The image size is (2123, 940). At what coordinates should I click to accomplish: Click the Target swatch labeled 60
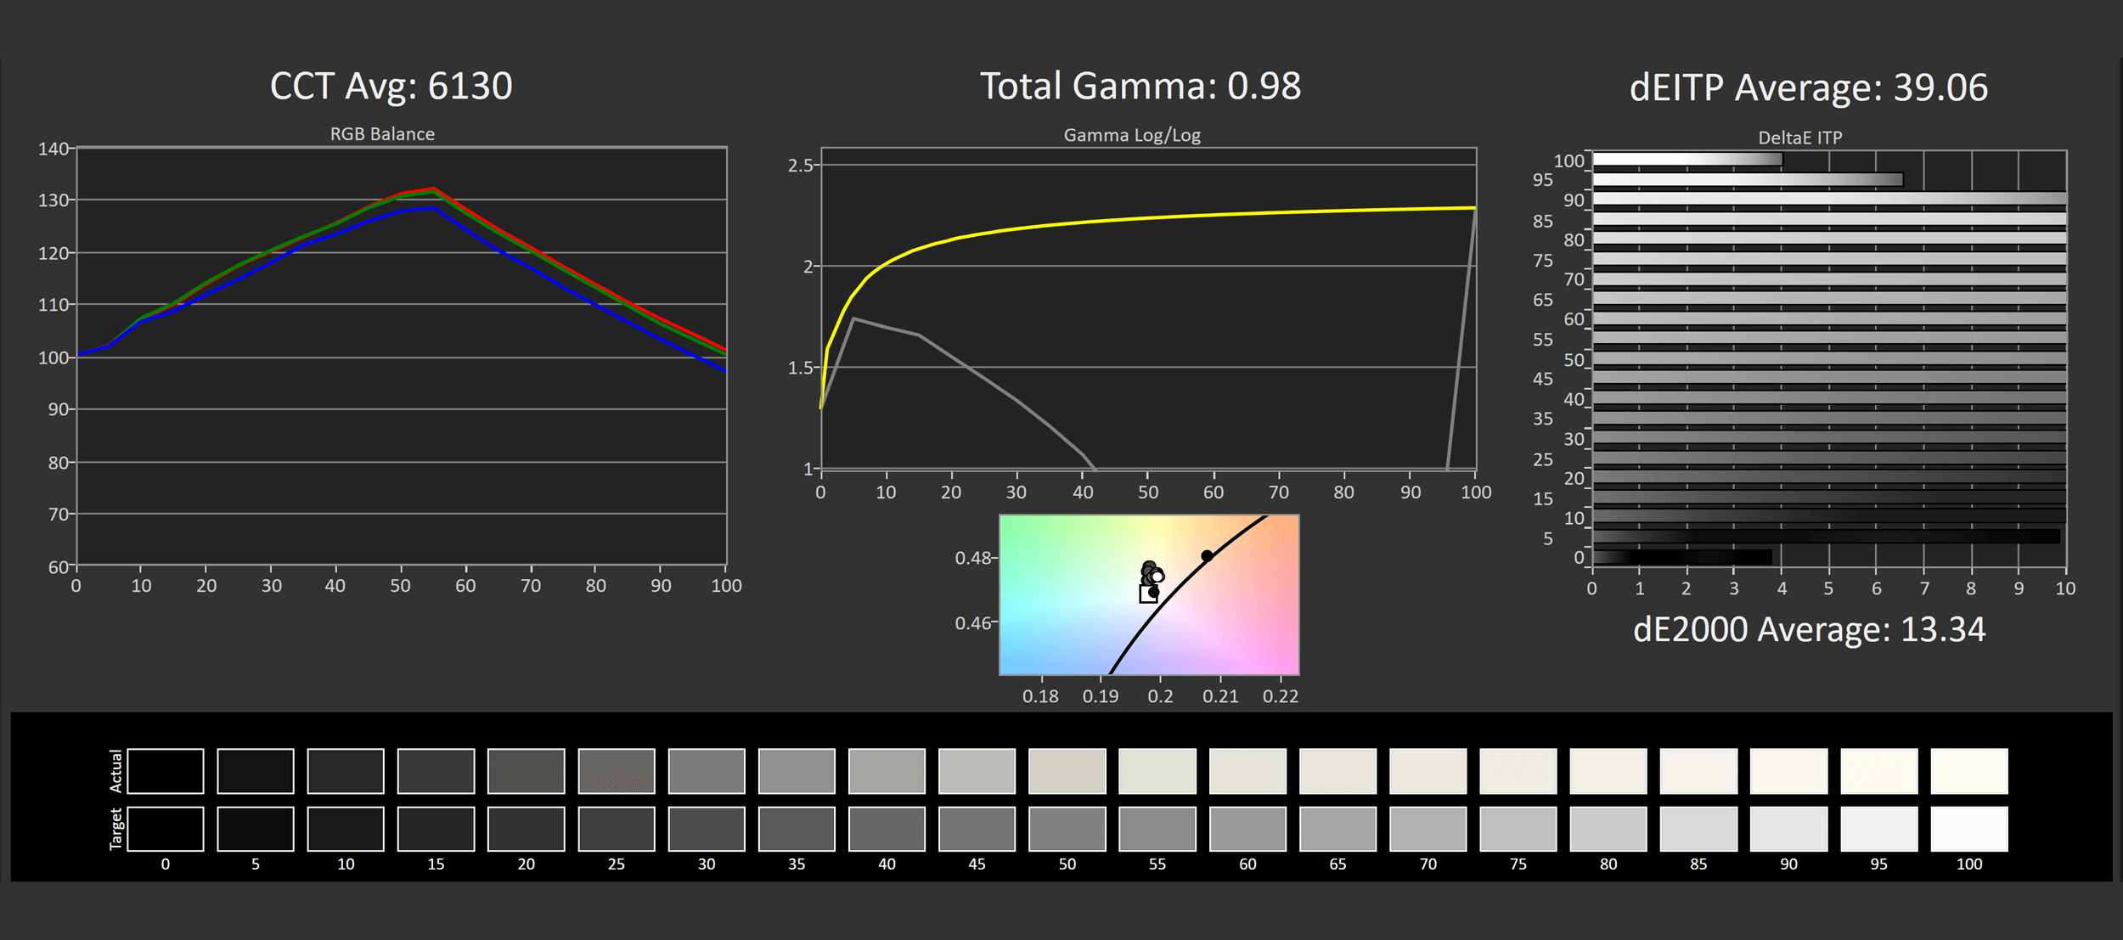tap(1247, 829)
